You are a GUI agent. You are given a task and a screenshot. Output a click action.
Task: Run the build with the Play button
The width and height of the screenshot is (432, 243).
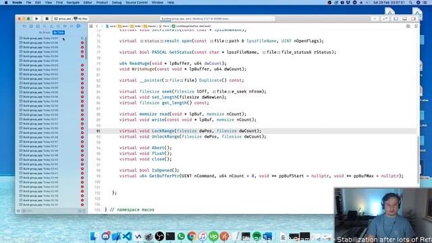(x=36, y=19)
